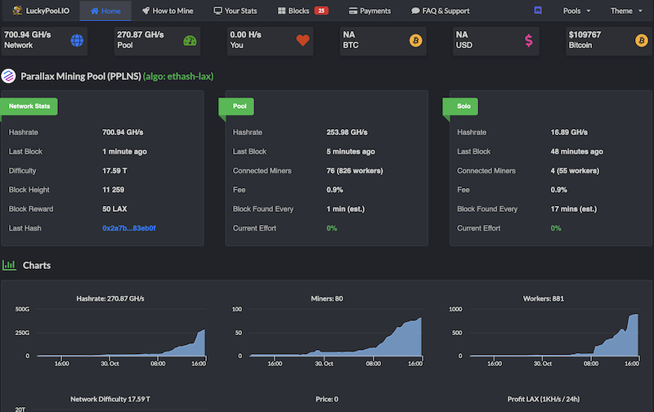Click the 700.94 GH/s Network stat card

(x=44, y=41)
